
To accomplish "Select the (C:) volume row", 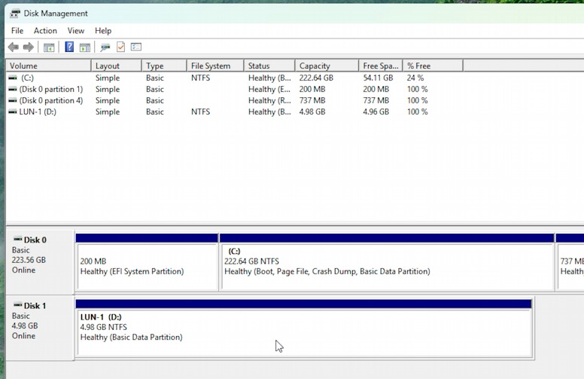I will pyautogui.click(x=235, y=78).
